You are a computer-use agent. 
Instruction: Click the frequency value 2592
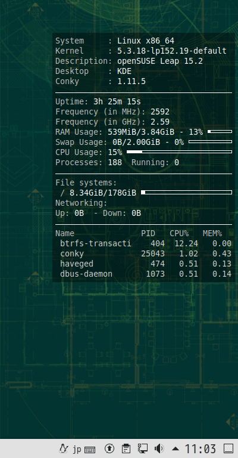160,112
